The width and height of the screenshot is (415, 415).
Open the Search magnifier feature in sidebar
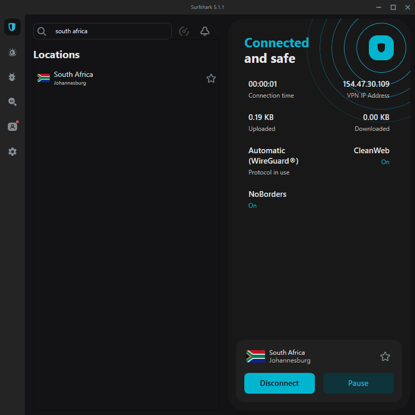tap(12, 102)
